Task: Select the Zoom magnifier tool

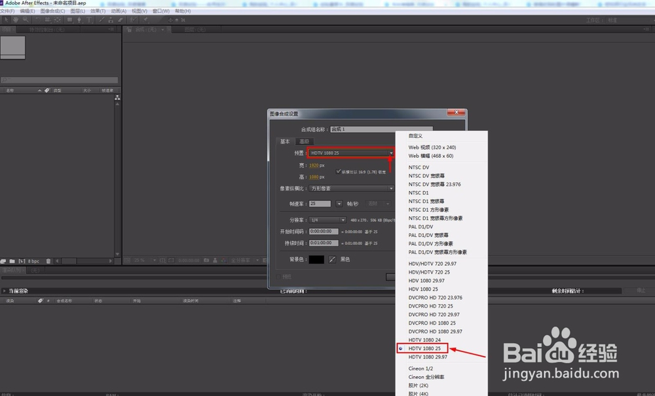Action: [x=26, y=20]
